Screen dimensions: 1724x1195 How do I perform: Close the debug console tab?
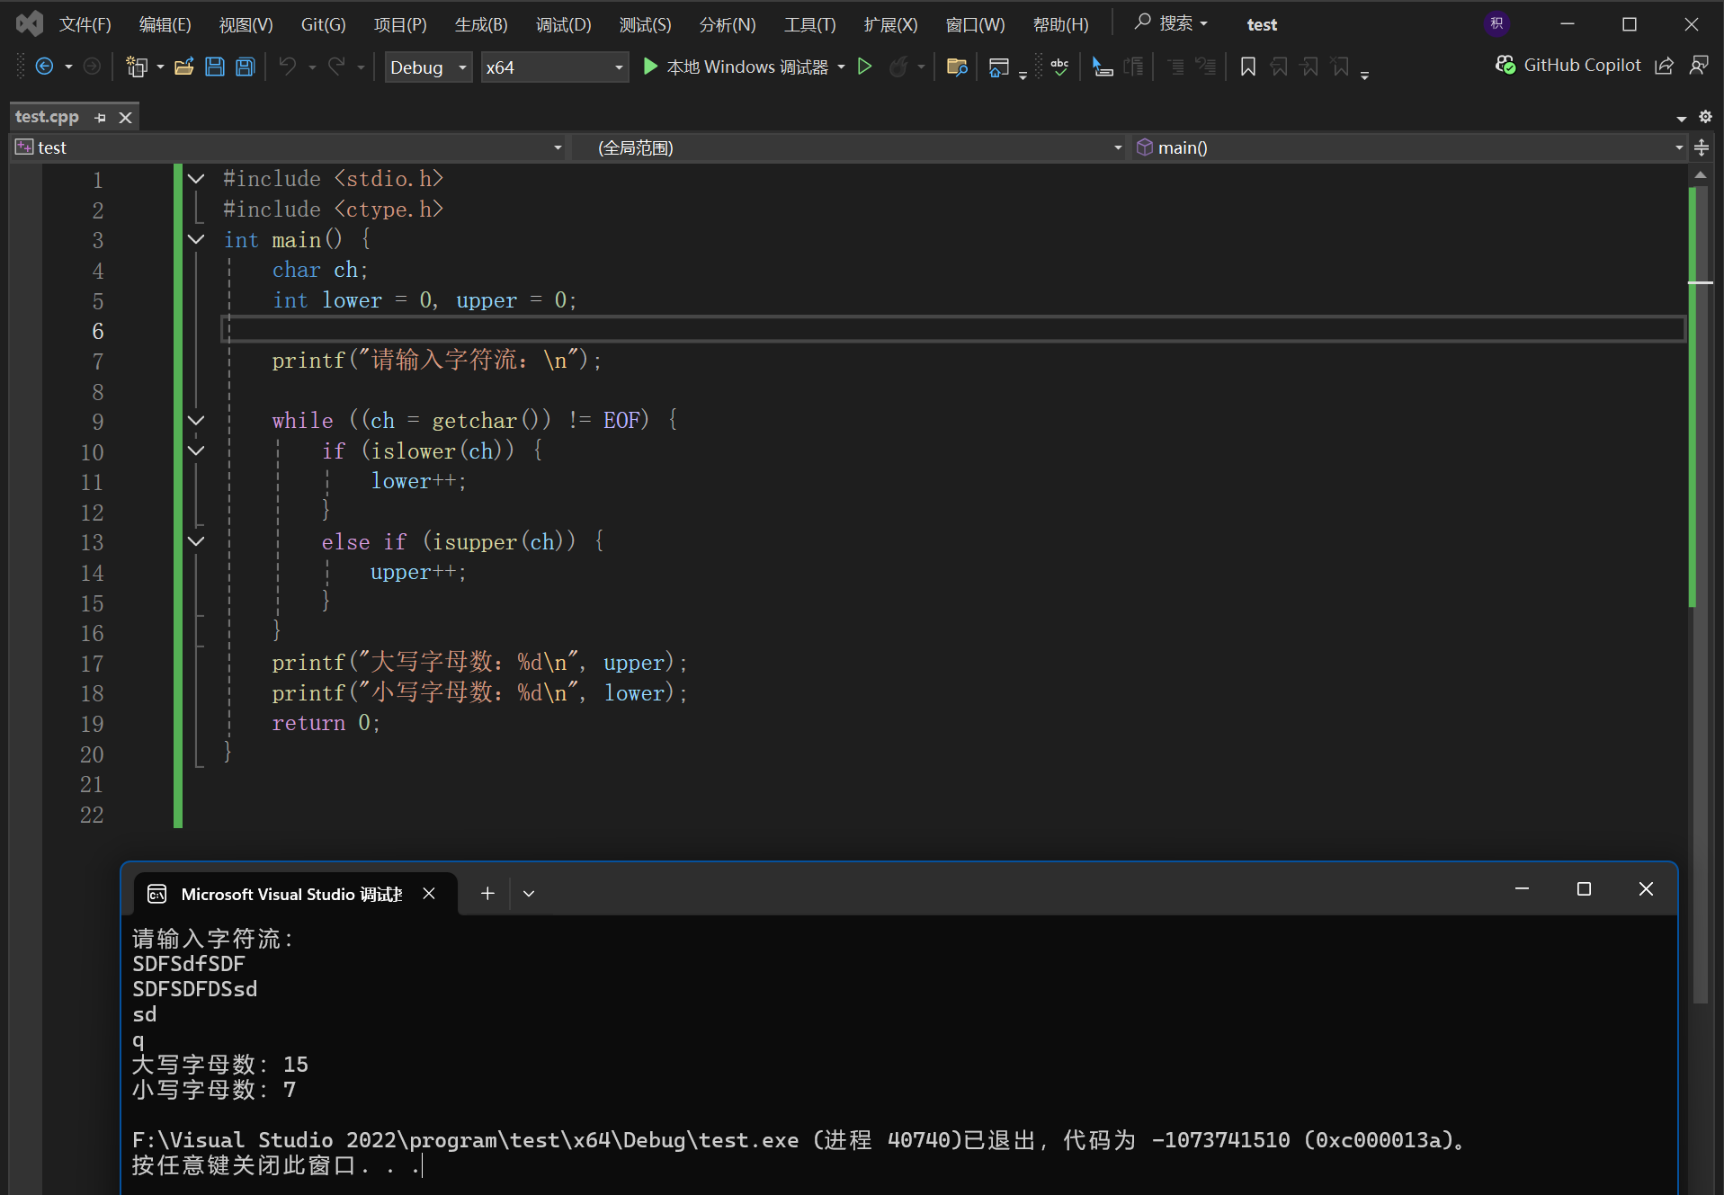pyautogui.click(x=429, y=894)
